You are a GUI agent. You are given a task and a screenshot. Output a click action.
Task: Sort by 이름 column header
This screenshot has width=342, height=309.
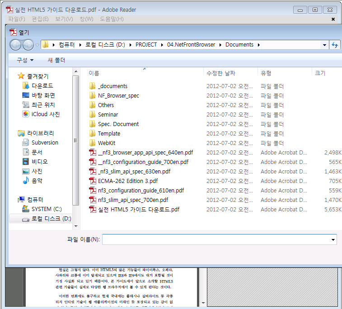[94, 73]
